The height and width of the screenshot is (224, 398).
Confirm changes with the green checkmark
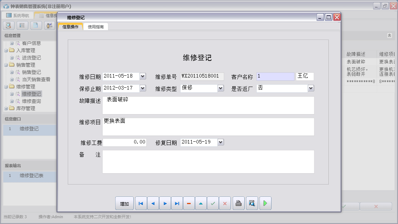click(x=213, y=203)
